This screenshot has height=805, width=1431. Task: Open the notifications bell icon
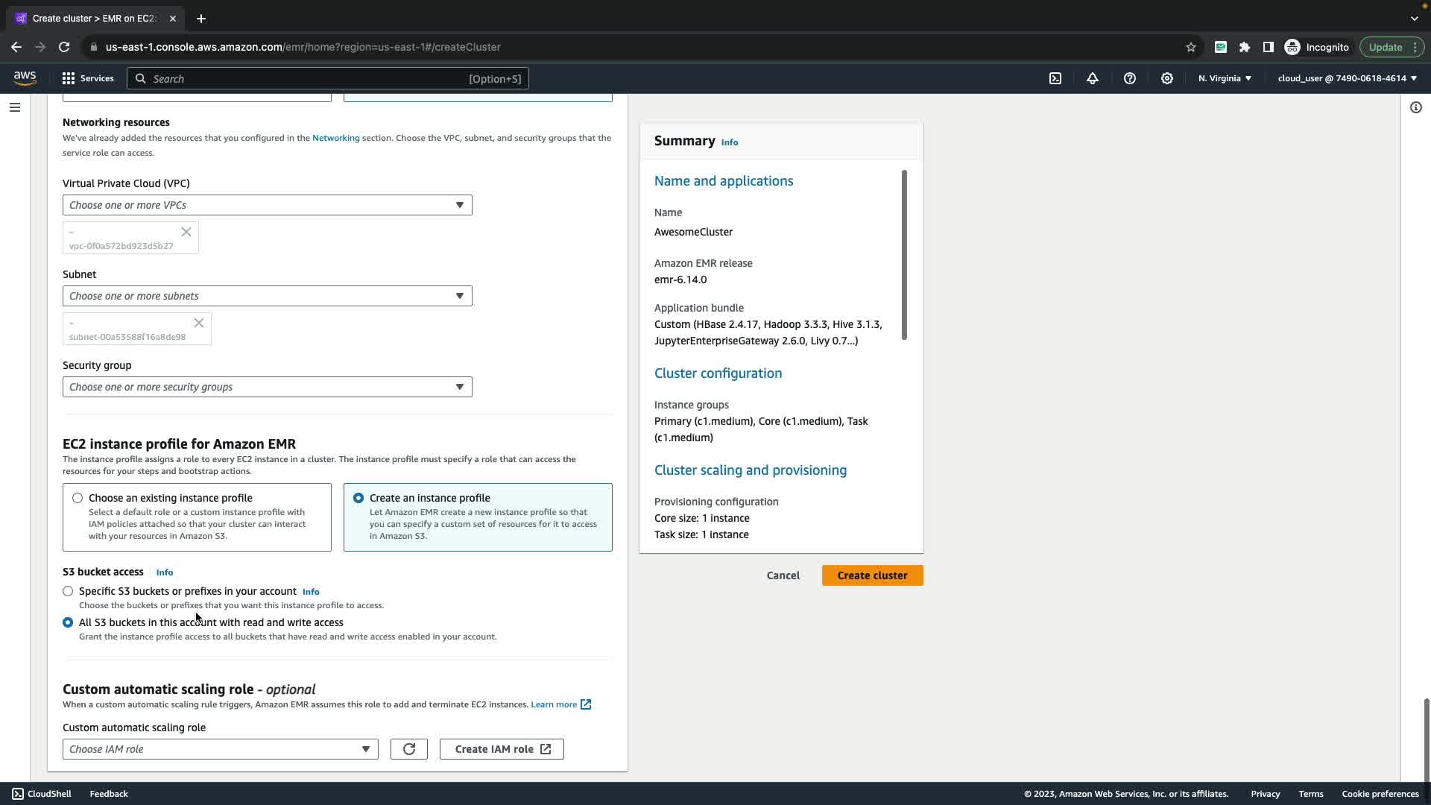click(1093, 78)
